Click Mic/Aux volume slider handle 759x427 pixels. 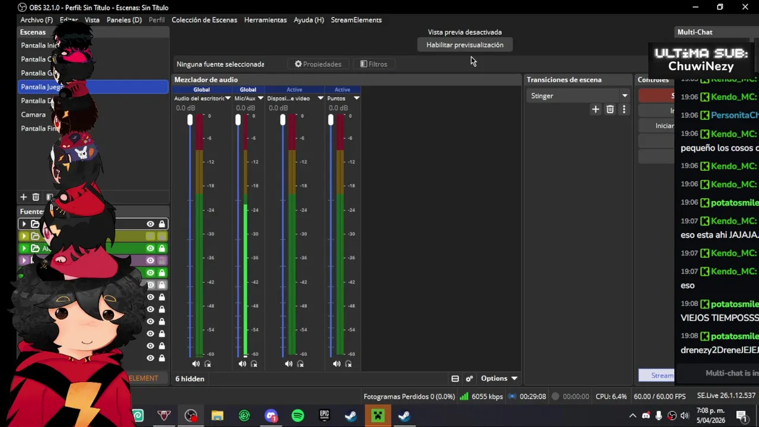pyautogui.click(x=238, y=120)
